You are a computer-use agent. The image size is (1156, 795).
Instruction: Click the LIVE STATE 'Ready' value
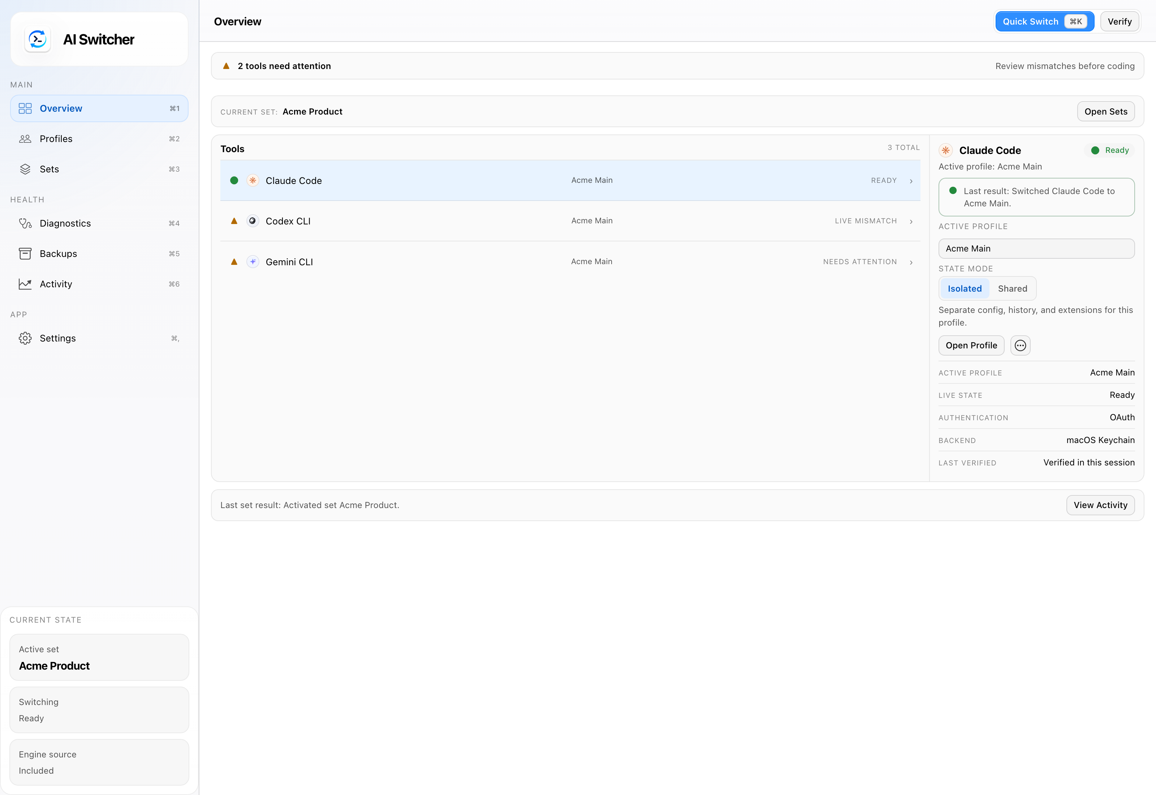pyautogui.click(x=1122, y=395)
